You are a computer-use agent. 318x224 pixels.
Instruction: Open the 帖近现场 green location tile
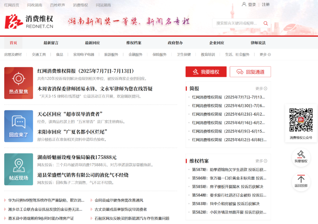coord(19,169)
